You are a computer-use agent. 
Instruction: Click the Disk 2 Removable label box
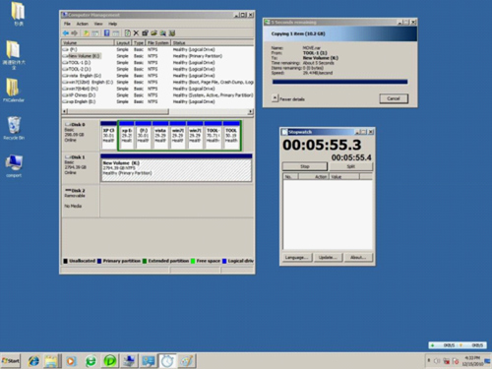tap(81, 202)
